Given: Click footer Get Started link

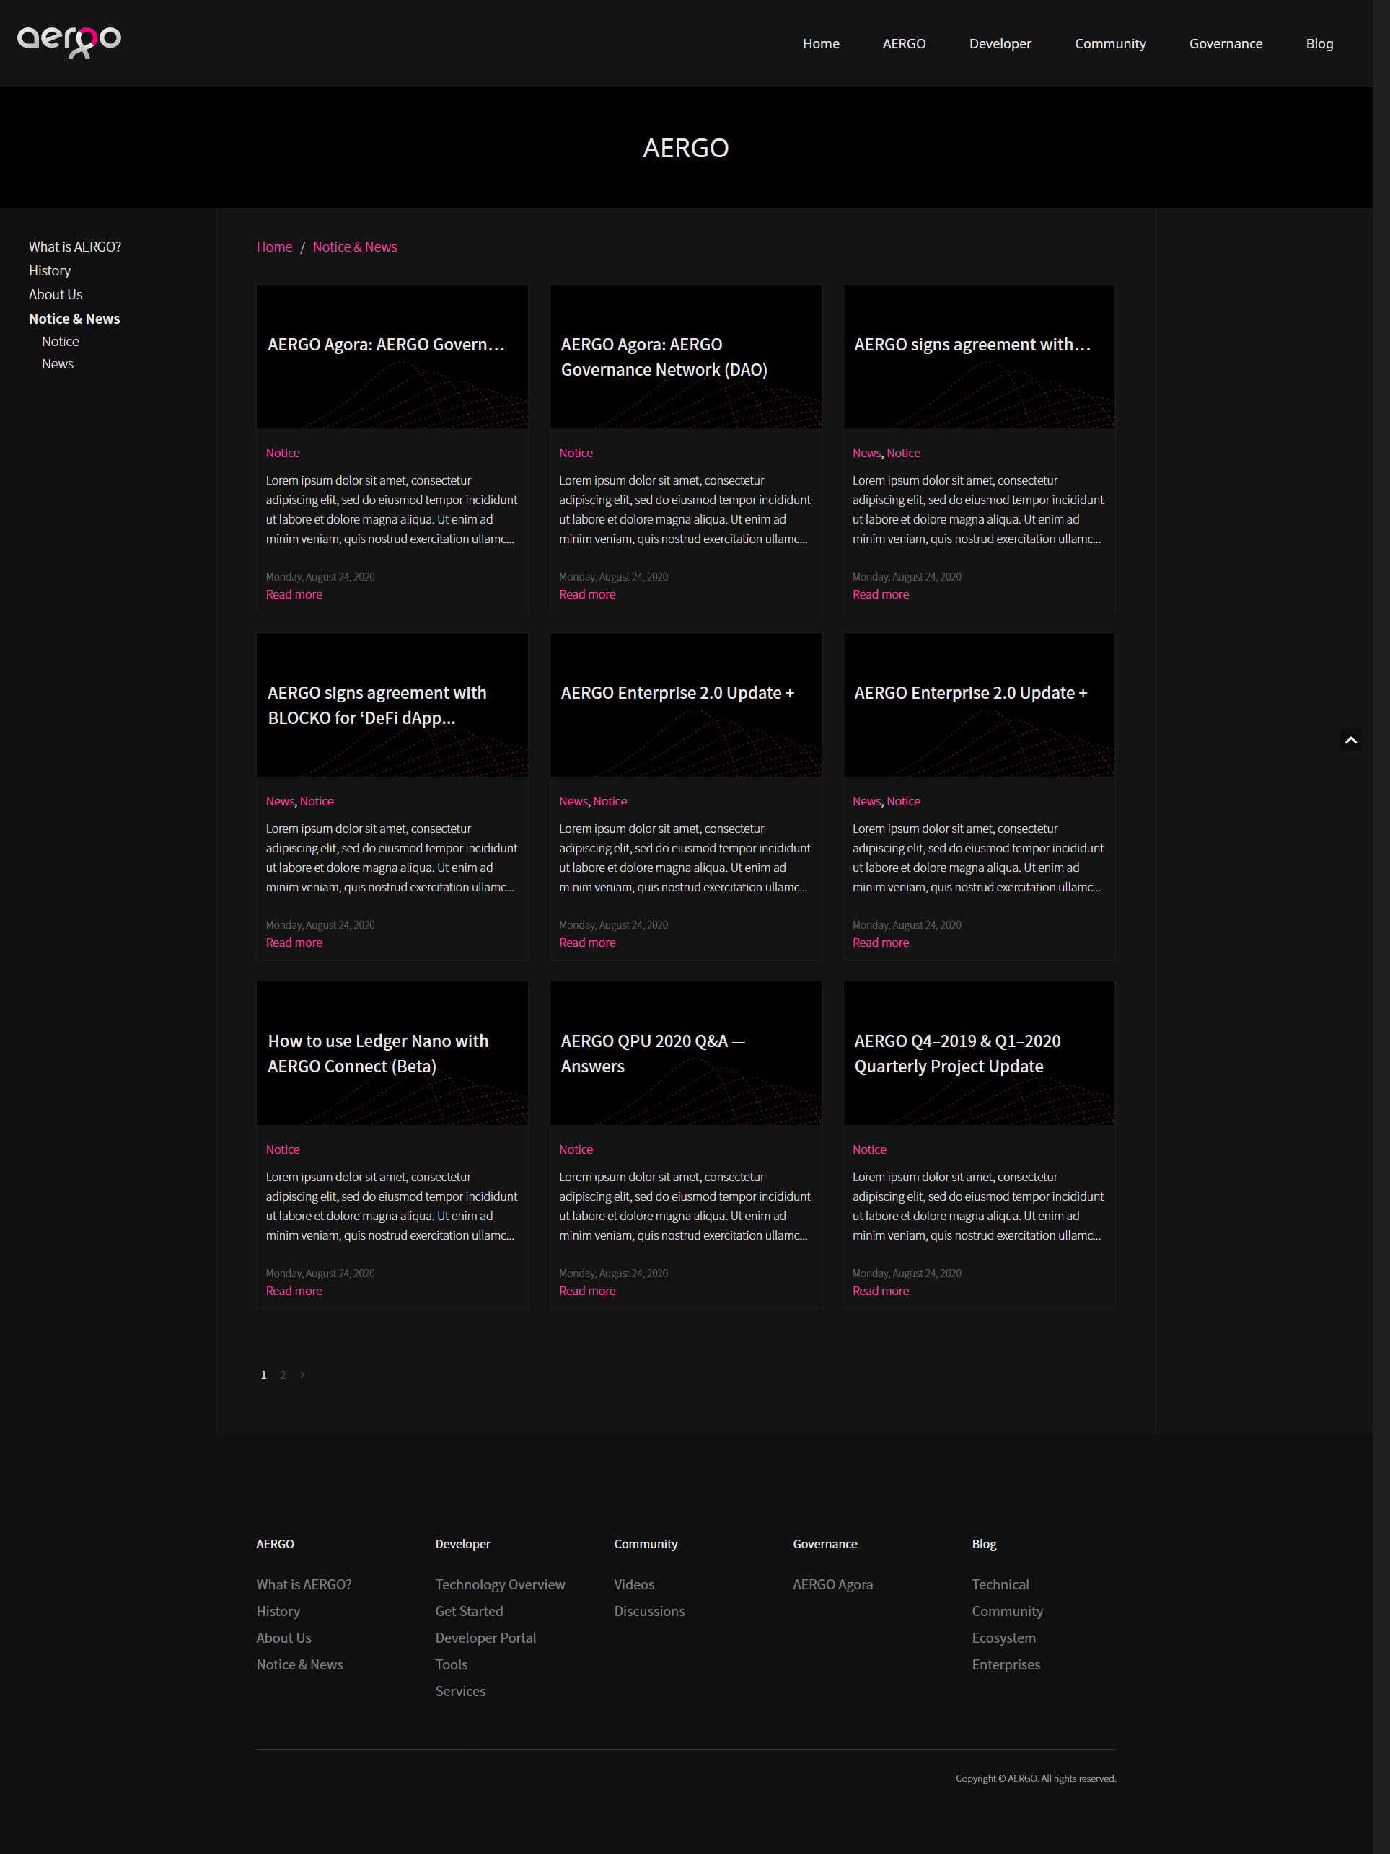Looking at the screenshot, I should point(469,1611).
